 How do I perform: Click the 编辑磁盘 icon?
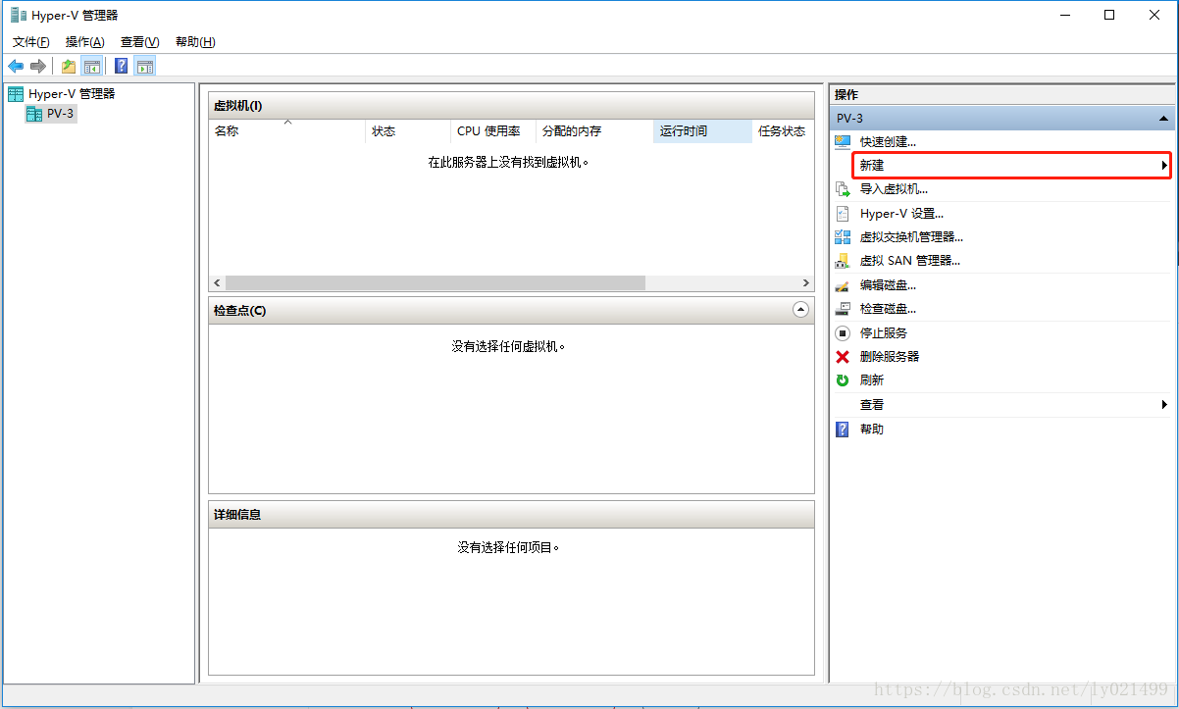(842, 285)
